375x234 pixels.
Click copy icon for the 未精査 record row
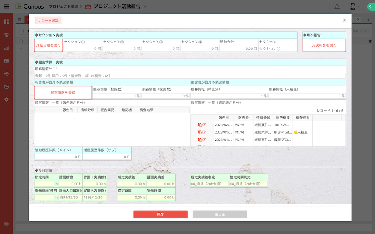pos(200,132)
